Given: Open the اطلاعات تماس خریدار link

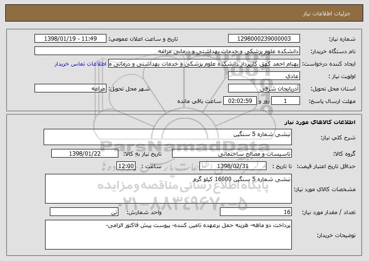Looking at the screenshot, I should tap(81, 64).
